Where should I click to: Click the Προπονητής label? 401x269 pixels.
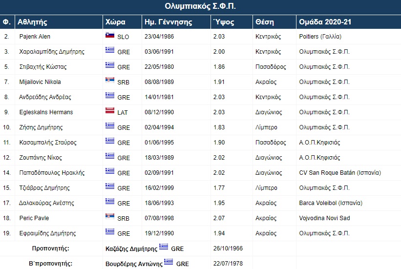[51, 248]
